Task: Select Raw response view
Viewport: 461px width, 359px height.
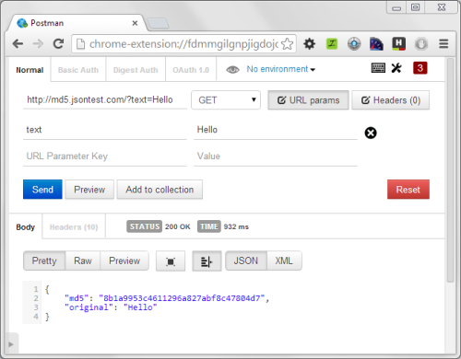Action: tap(83, 261)
